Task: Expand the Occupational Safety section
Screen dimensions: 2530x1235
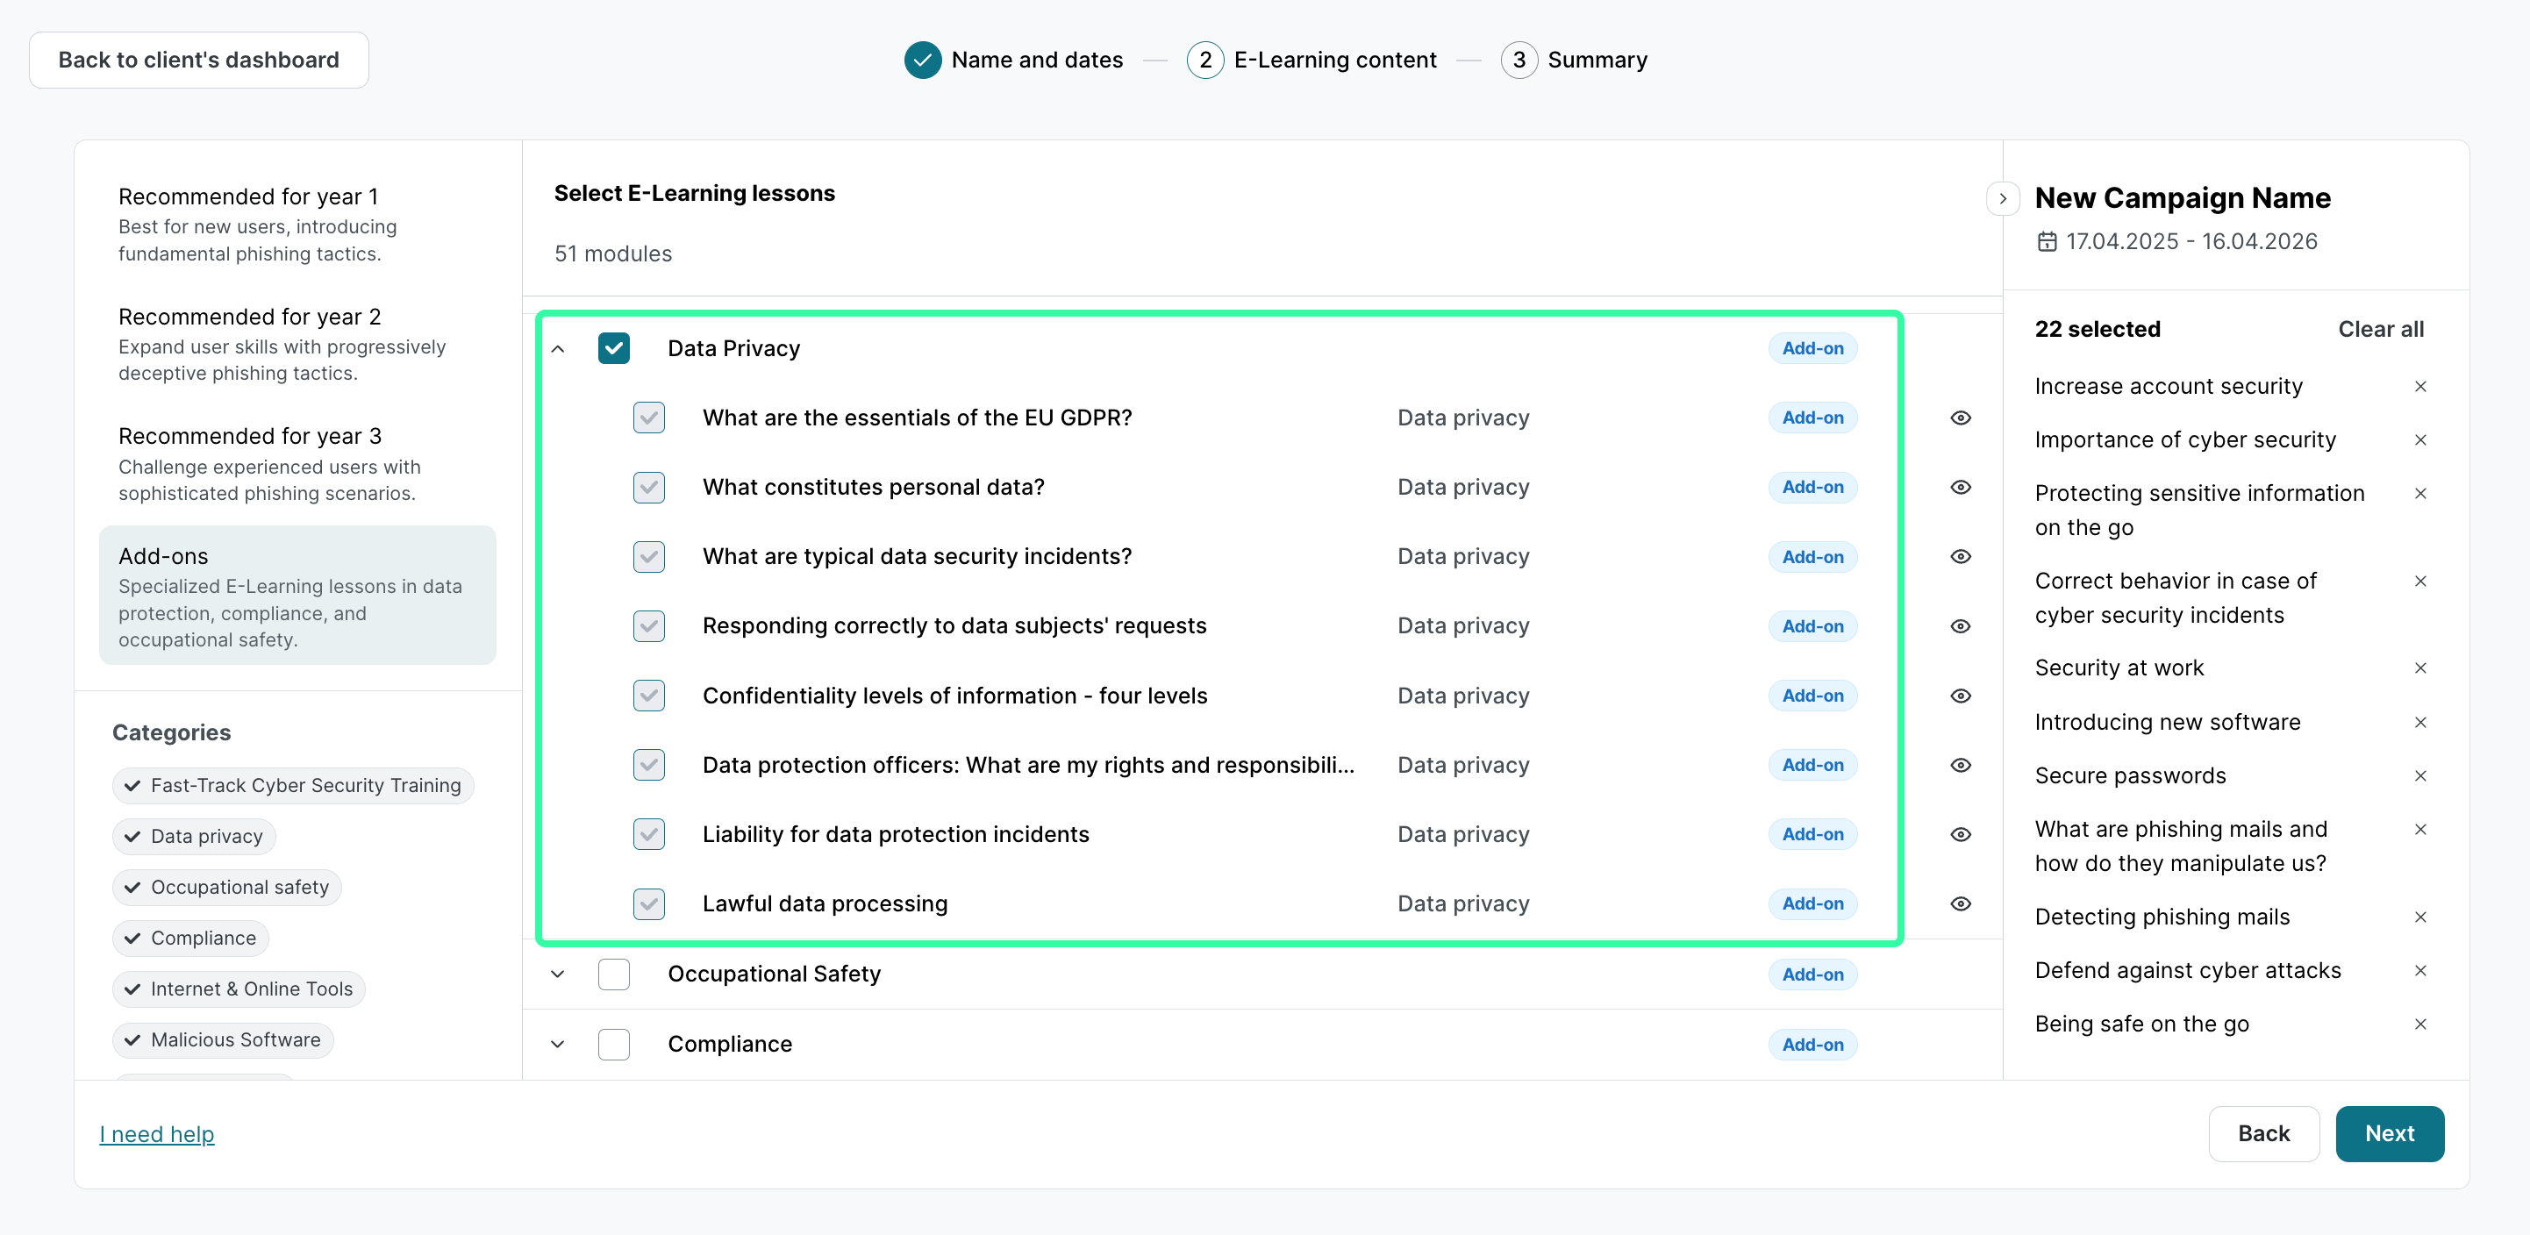Action: 558,974
